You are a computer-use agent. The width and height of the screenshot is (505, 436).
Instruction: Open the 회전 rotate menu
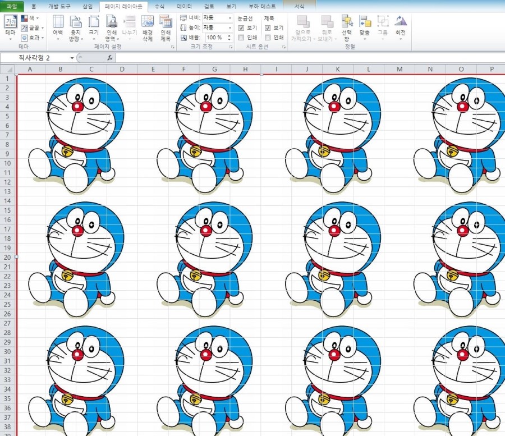tap(401, 28)
